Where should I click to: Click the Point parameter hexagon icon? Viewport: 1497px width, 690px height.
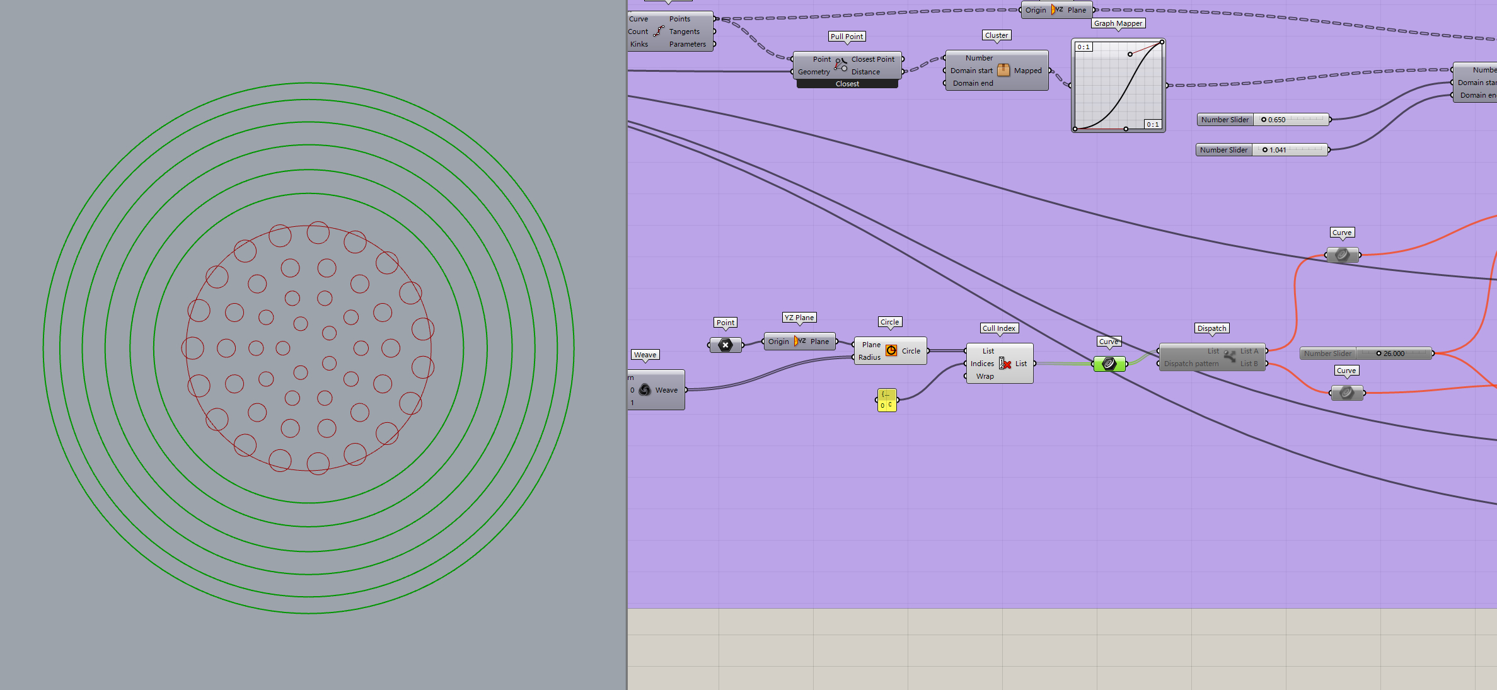(725, 345)
